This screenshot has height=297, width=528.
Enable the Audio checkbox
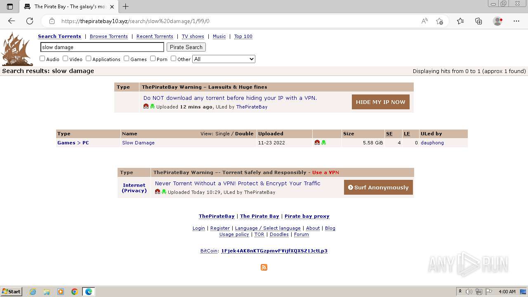42,59
